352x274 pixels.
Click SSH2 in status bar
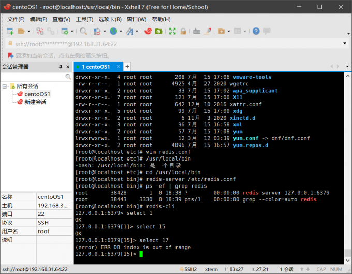(x=190, y=269)
